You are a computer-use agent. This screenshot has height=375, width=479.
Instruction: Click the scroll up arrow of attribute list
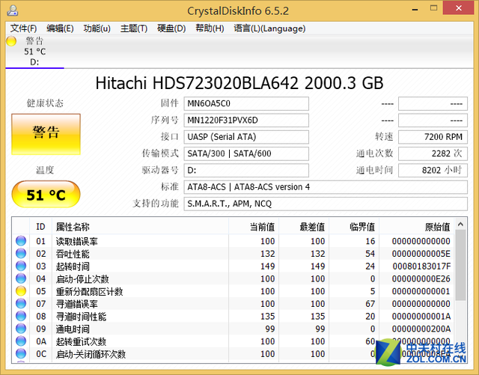[461, 225]
